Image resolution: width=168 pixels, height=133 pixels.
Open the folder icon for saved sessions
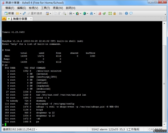point(18,13)
